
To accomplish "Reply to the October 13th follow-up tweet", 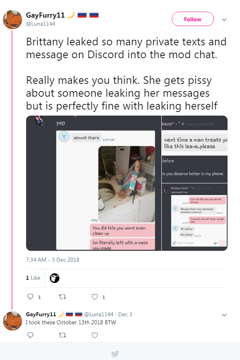I will (x=31, y=335).
